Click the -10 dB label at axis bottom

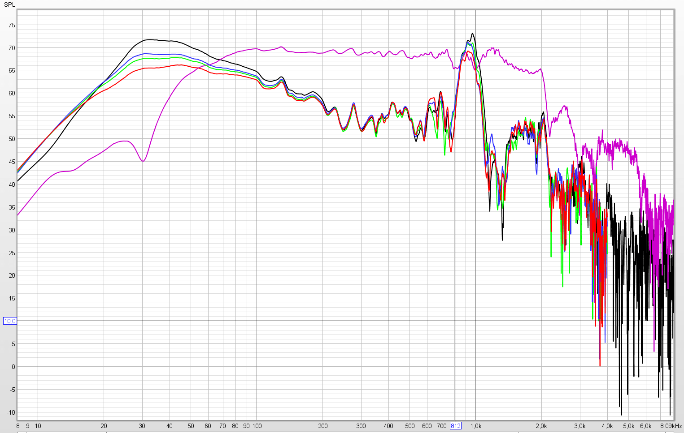point(11,412)
